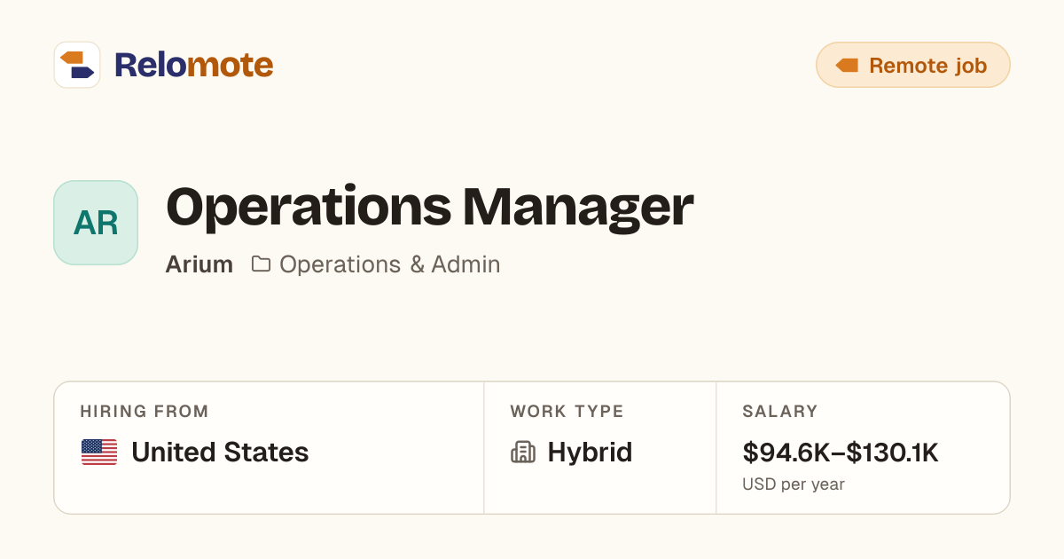Click the Relomote logo icon

click(77, 65)
